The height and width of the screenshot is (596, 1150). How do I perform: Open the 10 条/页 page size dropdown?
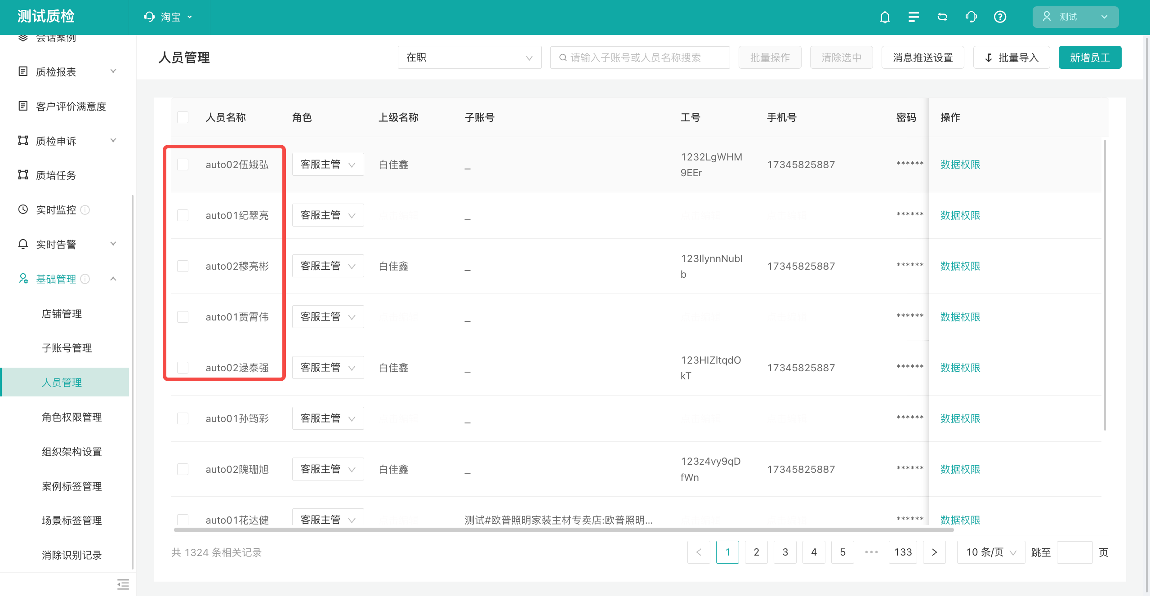[x=991, y=552]
